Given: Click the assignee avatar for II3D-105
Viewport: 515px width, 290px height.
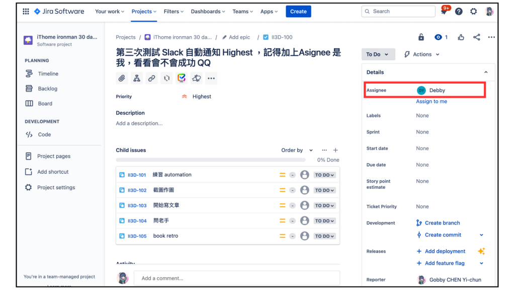Looking at the screenshot, I should pos(304,236).
